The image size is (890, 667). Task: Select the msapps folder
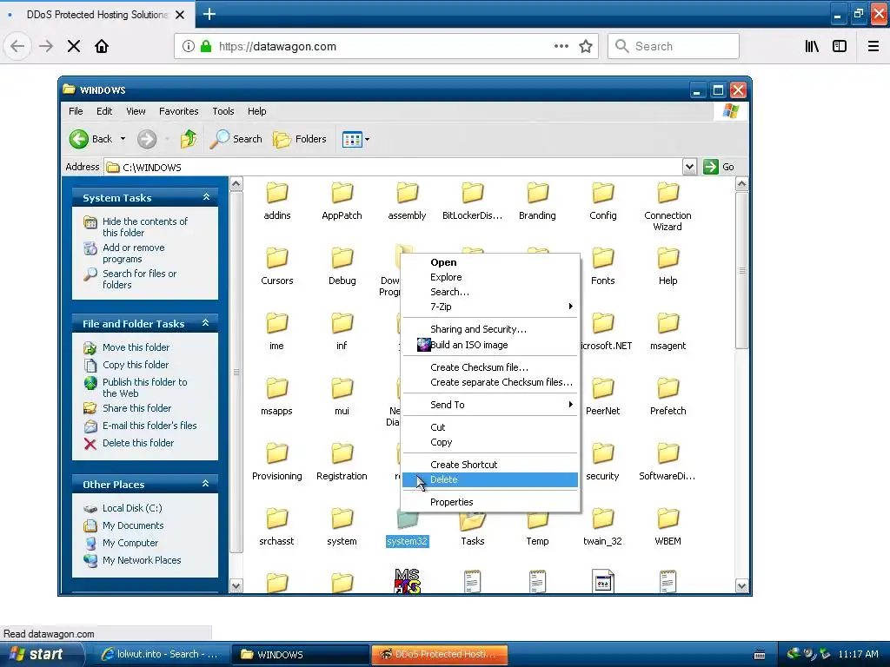[x=277, y=396]
